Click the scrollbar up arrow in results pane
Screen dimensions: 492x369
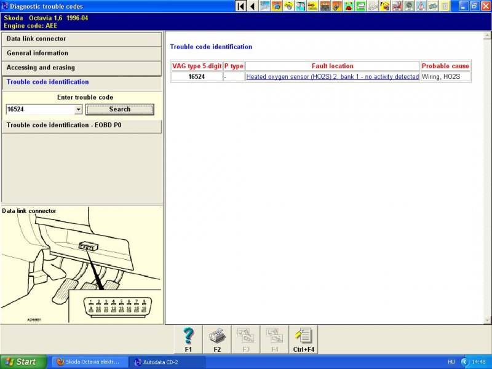pyautogui.click(x=487, y=36)
